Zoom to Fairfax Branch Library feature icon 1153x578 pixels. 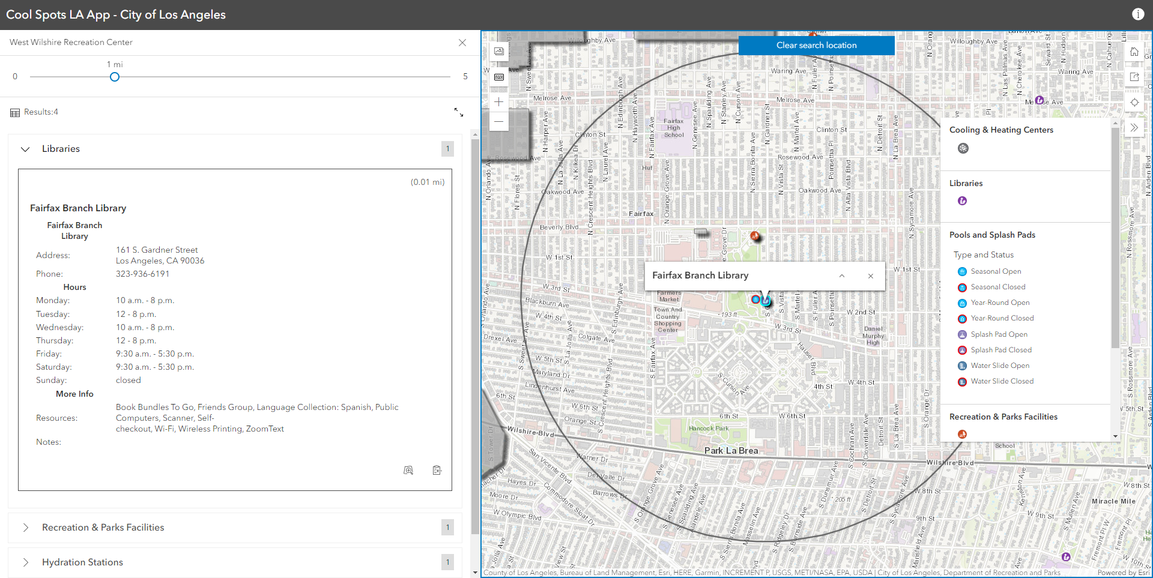(x=408, y=471)
